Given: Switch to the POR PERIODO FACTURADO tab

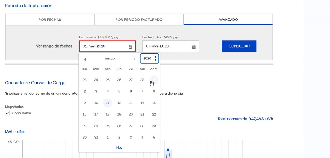Looking at the screenshot, I should pos(139,20).
